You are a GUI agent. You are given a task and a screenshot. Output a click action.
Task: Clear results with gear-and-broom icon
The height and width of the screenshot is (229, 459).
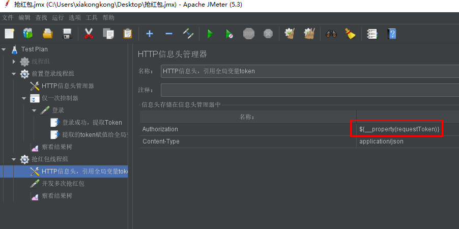pos(290,34)
